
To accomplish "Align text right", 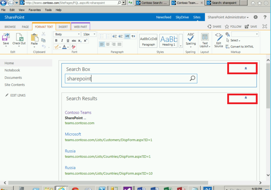I will tap(114, 44).
